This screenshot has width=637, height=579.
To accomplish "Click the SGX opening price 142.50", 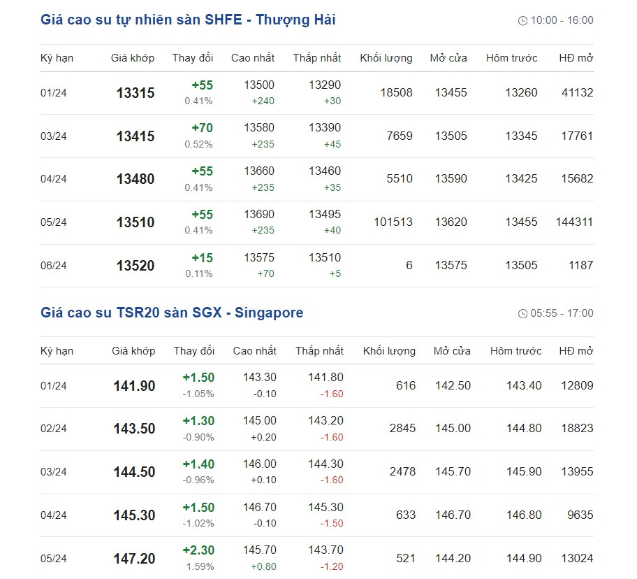I will 453,385.
